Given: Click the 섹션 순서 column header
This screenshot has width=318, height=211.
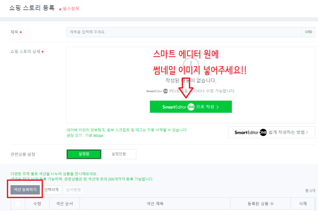Looking at the screenshot, I should pos(65,204).
